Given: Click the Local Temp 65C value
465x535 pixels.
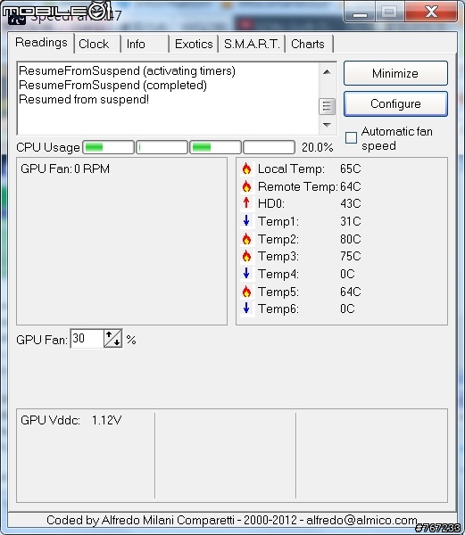Looking at the screenshot, I should pos(350,169).
